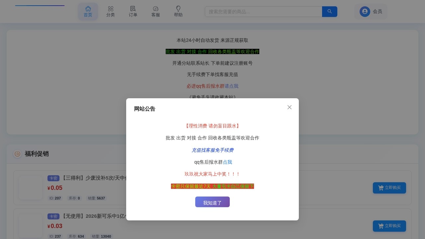Click the 网站公告 dialog title
The height and width of the screenshot is (239, 425).
click(145, 109)
